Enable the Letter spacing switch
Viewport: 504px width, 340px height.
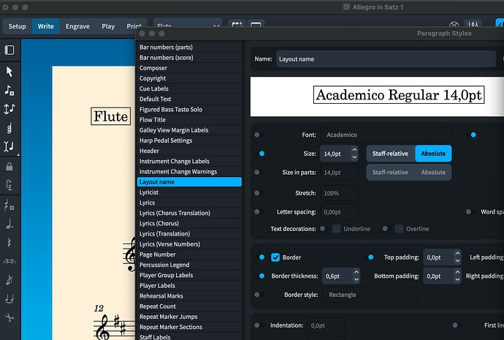[x=257, y=211]
